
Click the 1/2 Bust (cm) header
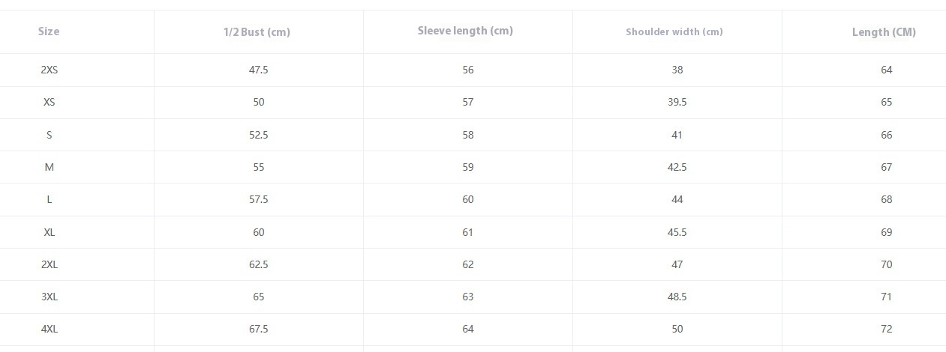pos(257,32)
